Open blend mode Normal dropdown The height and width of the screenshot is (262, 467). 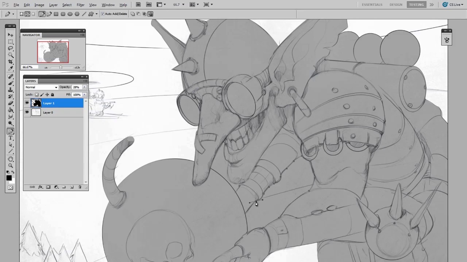coord(41,87)
